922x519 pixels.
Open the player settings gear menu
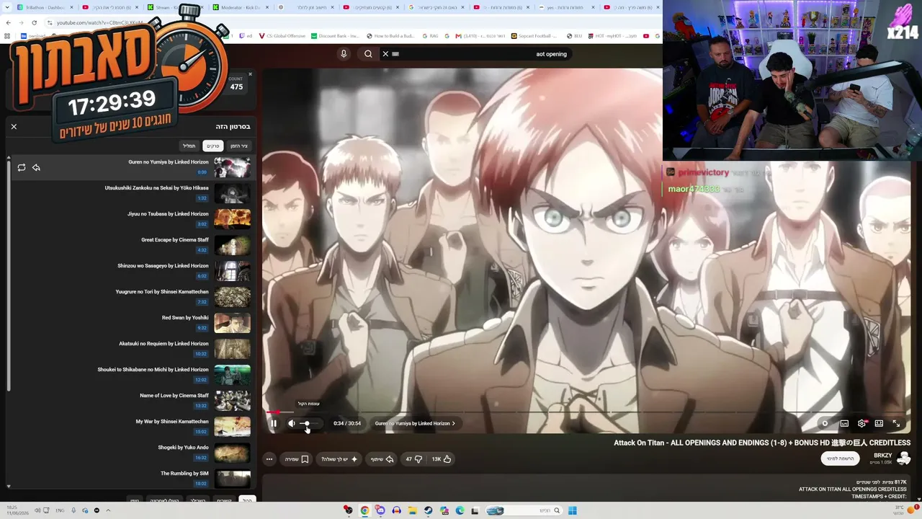point(861,423)
